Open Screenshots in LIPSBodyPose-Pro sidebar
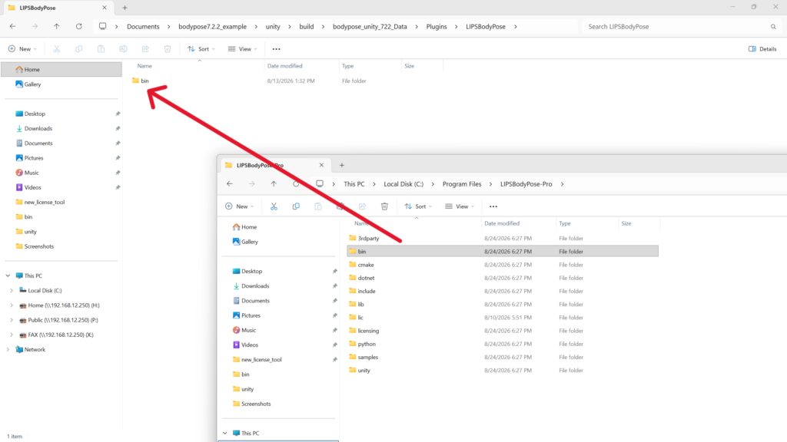Image resolution: width=787 pixels, height=442 pixels. coord(251,404)
